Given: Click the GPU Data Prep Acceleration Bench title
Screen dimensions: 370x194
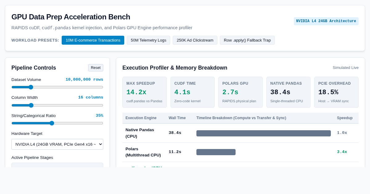Looking at the screenshot, I should point(71,17).
